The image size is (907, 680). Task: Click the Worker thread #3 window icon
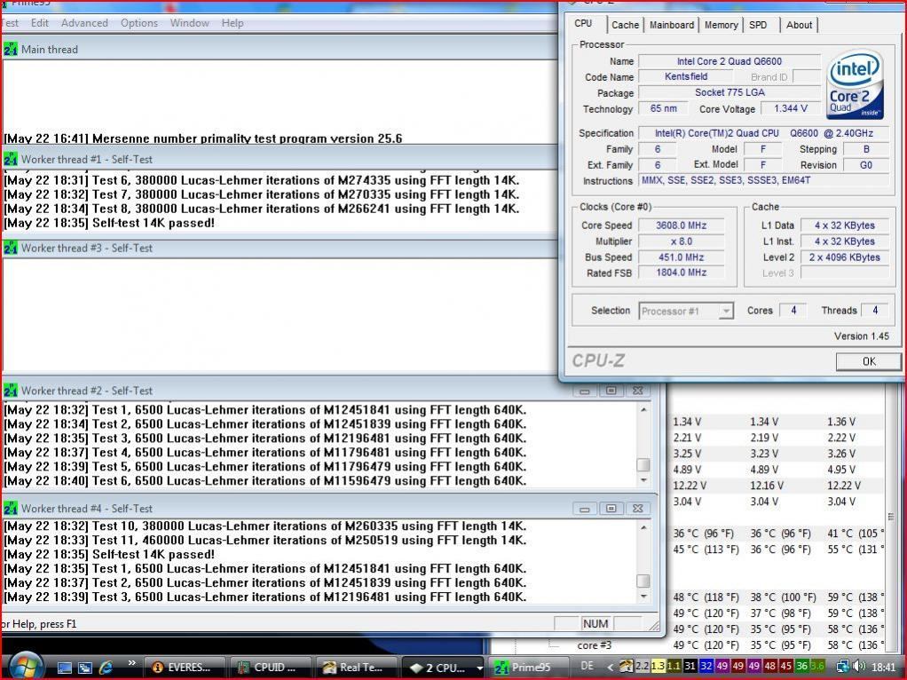click(11, 249)
